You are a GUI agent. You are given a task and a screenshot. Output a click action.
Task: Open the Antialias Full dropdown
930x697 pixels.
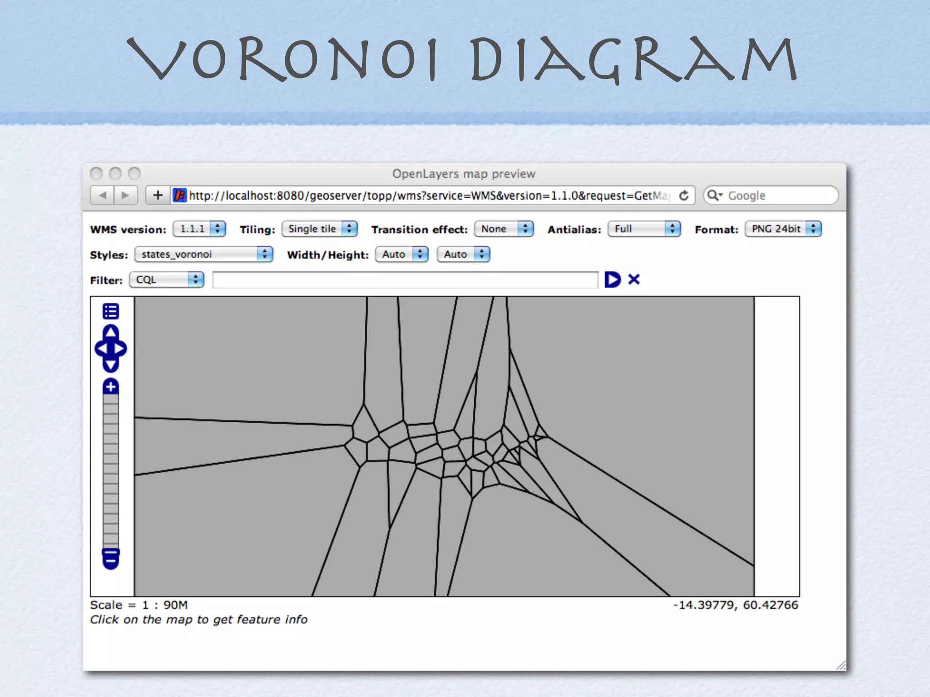(644, 229)
